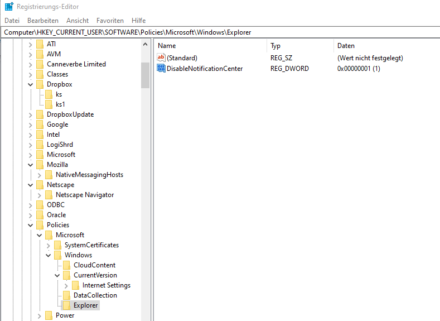Viewport: 440px width, 321px height.
Task: Click the AVM folder icon
Action: 40,54
